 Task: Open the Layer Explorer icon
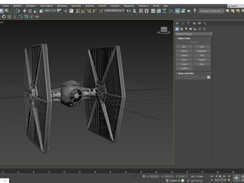pos(146,11)
